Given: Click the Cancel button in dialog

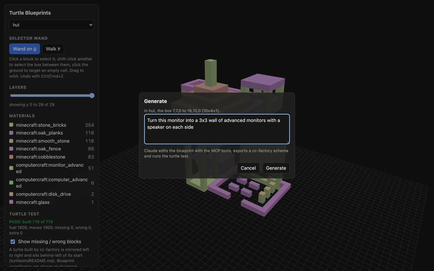Looking at the screenshot, I should point(248,168).
